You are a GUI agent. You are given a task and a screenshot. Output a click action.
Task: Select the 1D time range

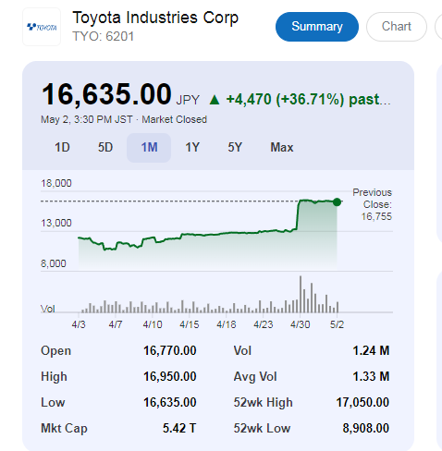click(62, 148)
